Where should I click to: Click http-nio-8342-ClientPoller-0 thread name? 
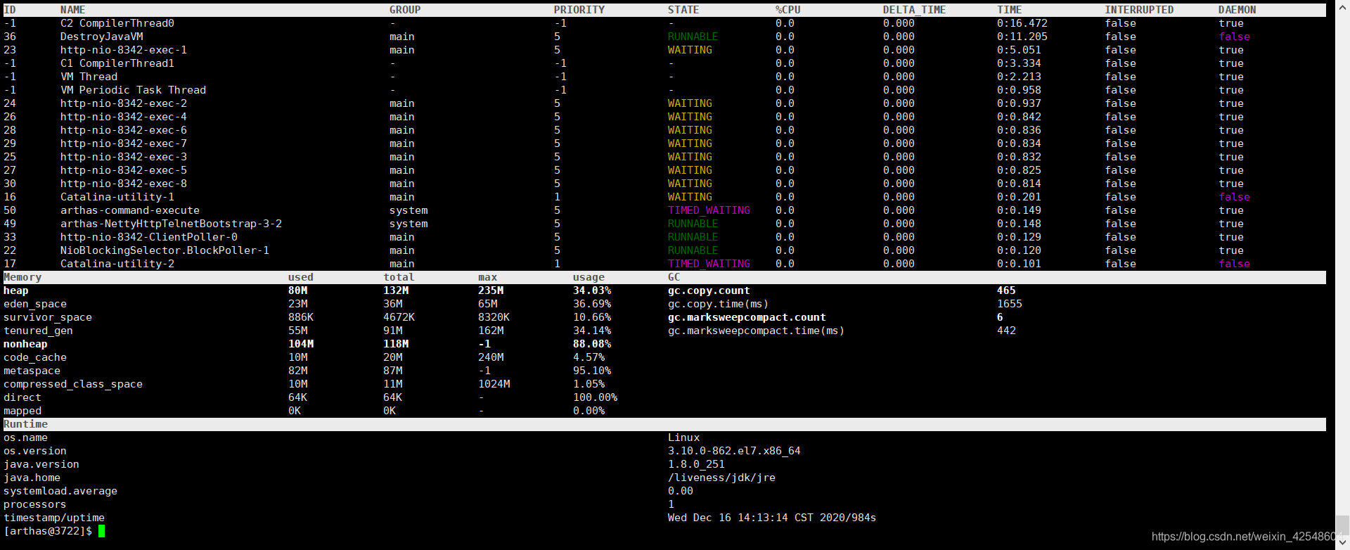[149, 237]
